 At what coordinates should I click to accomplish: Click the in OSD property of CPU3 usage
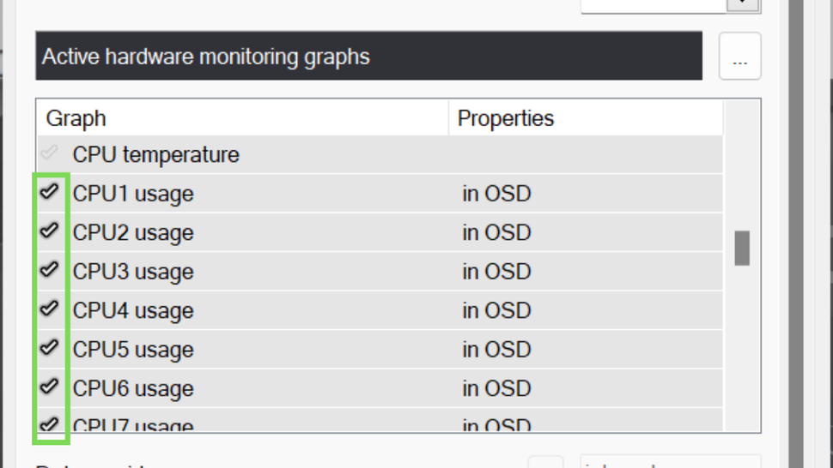click(496, 272)
